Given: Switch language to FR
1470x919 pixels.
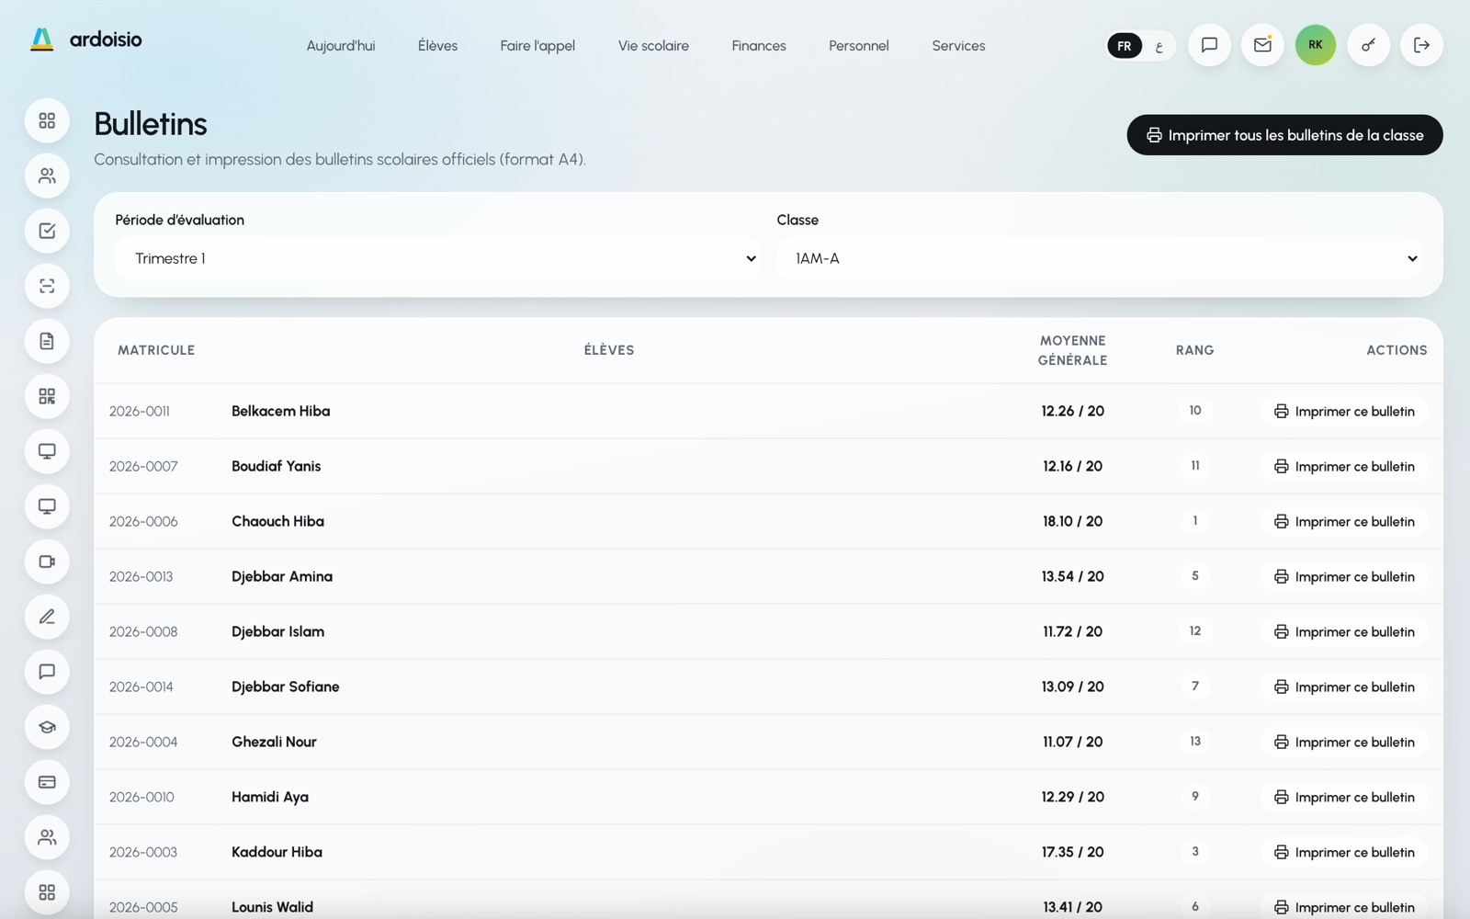Looking at the screenshot, I should (x=1125, y=46).
